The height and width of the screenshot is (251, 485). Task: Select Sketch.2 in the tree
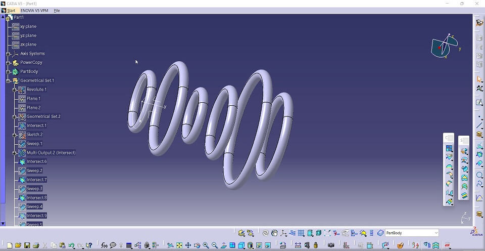pyautogui.click(x=34, y=135)
